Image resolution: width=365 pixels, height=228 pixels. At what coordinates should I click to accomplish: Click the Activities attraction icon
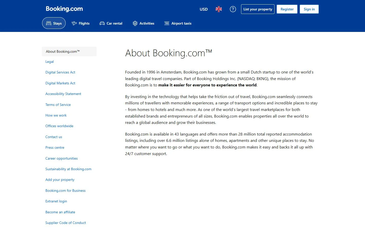[135, 23]
